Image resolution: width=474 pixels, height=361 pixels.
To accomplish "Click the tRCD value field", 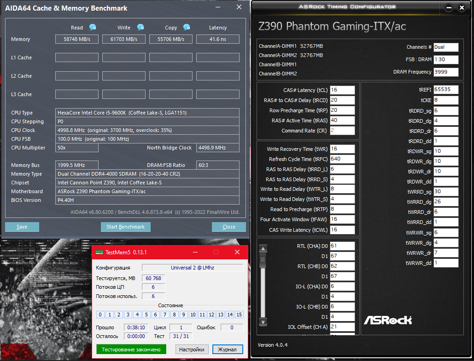I will (342, 100).
